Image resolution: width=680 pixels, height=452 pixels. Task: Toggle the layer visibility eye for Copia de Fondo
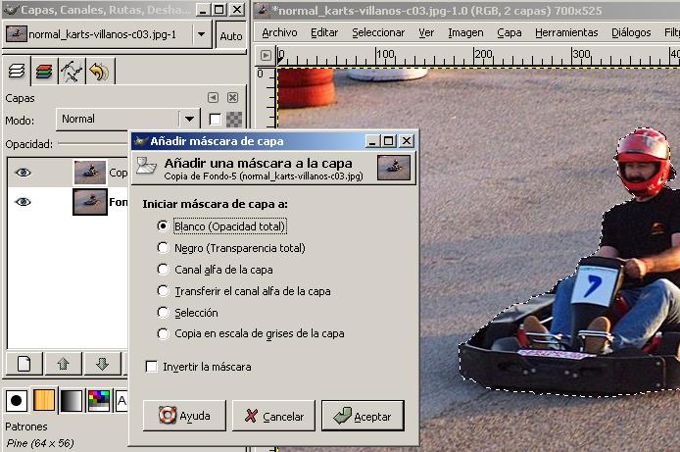(x=23, y=173)
